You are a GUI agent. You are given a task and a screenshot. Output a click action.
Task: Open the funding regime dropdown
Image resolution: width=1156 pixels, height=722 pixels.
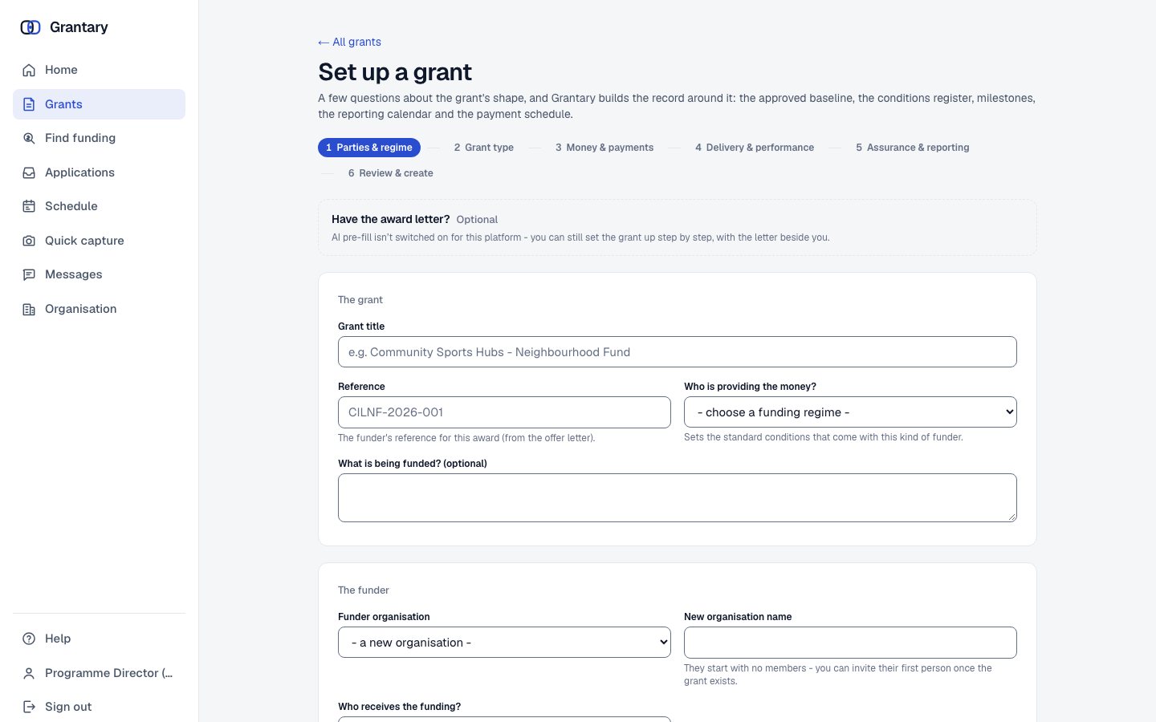(850, 412)
